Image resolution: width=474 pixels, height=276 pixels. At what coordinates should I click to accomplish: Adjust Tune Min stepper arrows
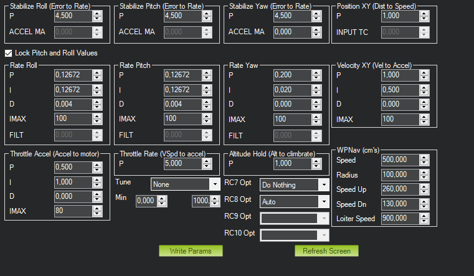[x=162, y=201]
